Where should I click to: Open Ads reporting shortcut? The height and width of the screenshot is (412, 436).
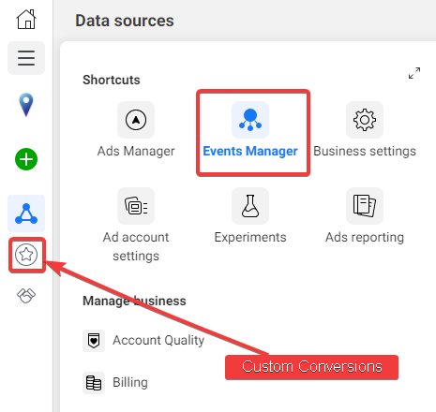[x=365, y=215]
